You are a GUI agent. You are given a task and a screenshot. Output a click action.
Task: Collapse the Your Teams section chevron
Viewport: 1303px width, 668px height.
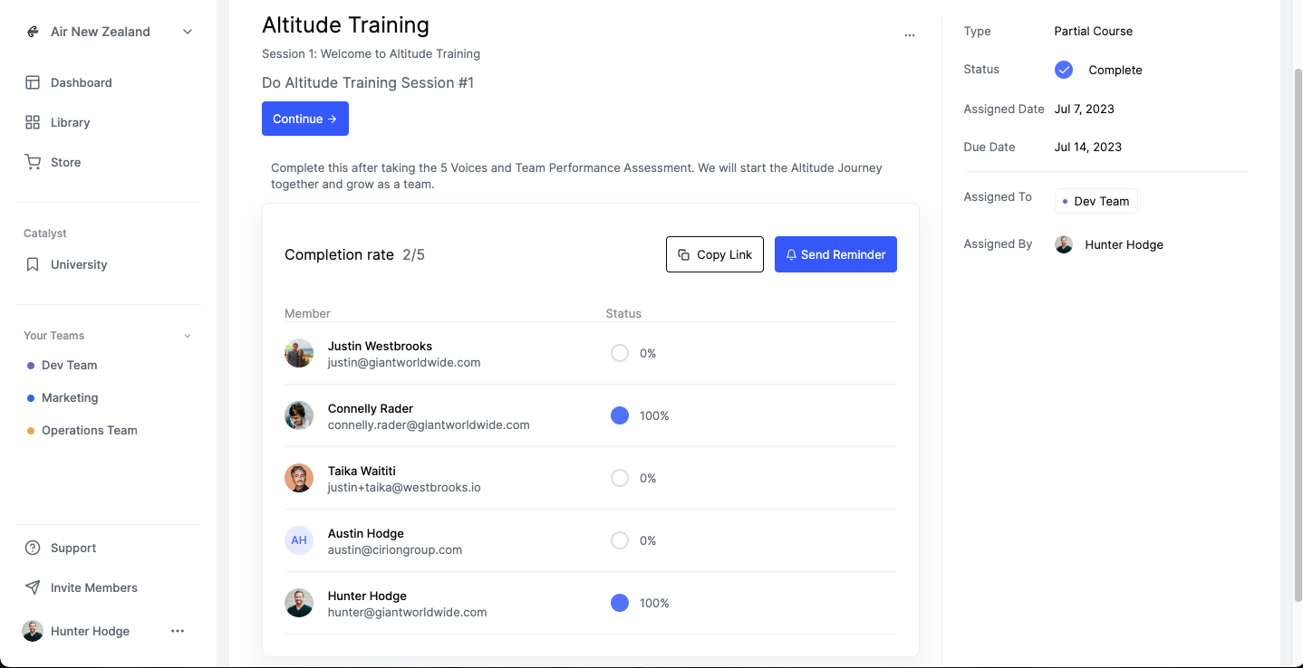pos(188,336)
